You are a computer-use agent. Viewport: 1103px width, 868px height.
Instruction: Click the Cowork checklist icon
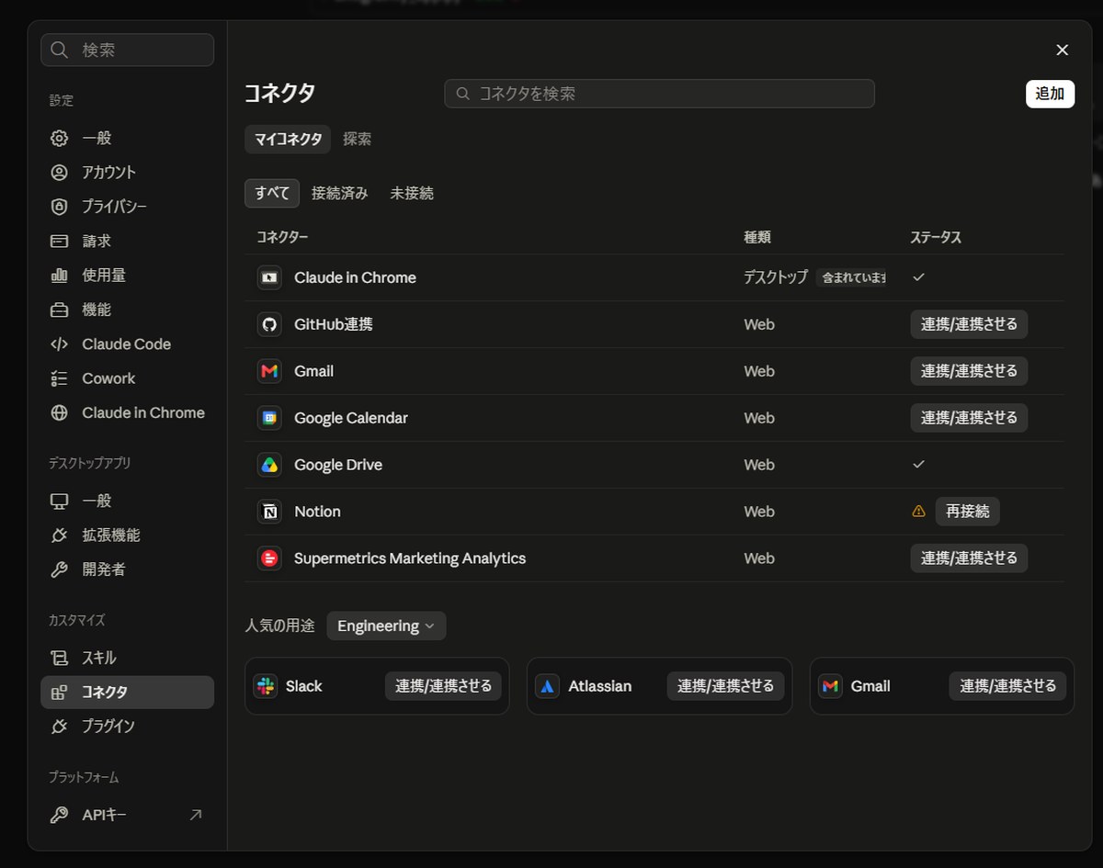60,378
